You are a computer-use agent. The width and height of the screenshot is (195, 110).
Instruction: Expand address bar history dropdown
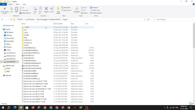[x=145, y=20]
